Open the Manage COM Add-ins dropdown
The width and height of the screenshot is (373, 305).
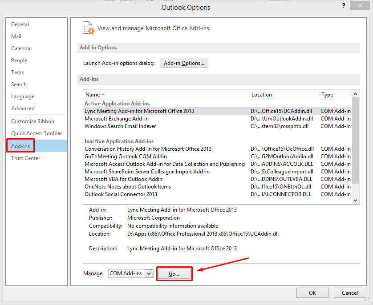149,273
